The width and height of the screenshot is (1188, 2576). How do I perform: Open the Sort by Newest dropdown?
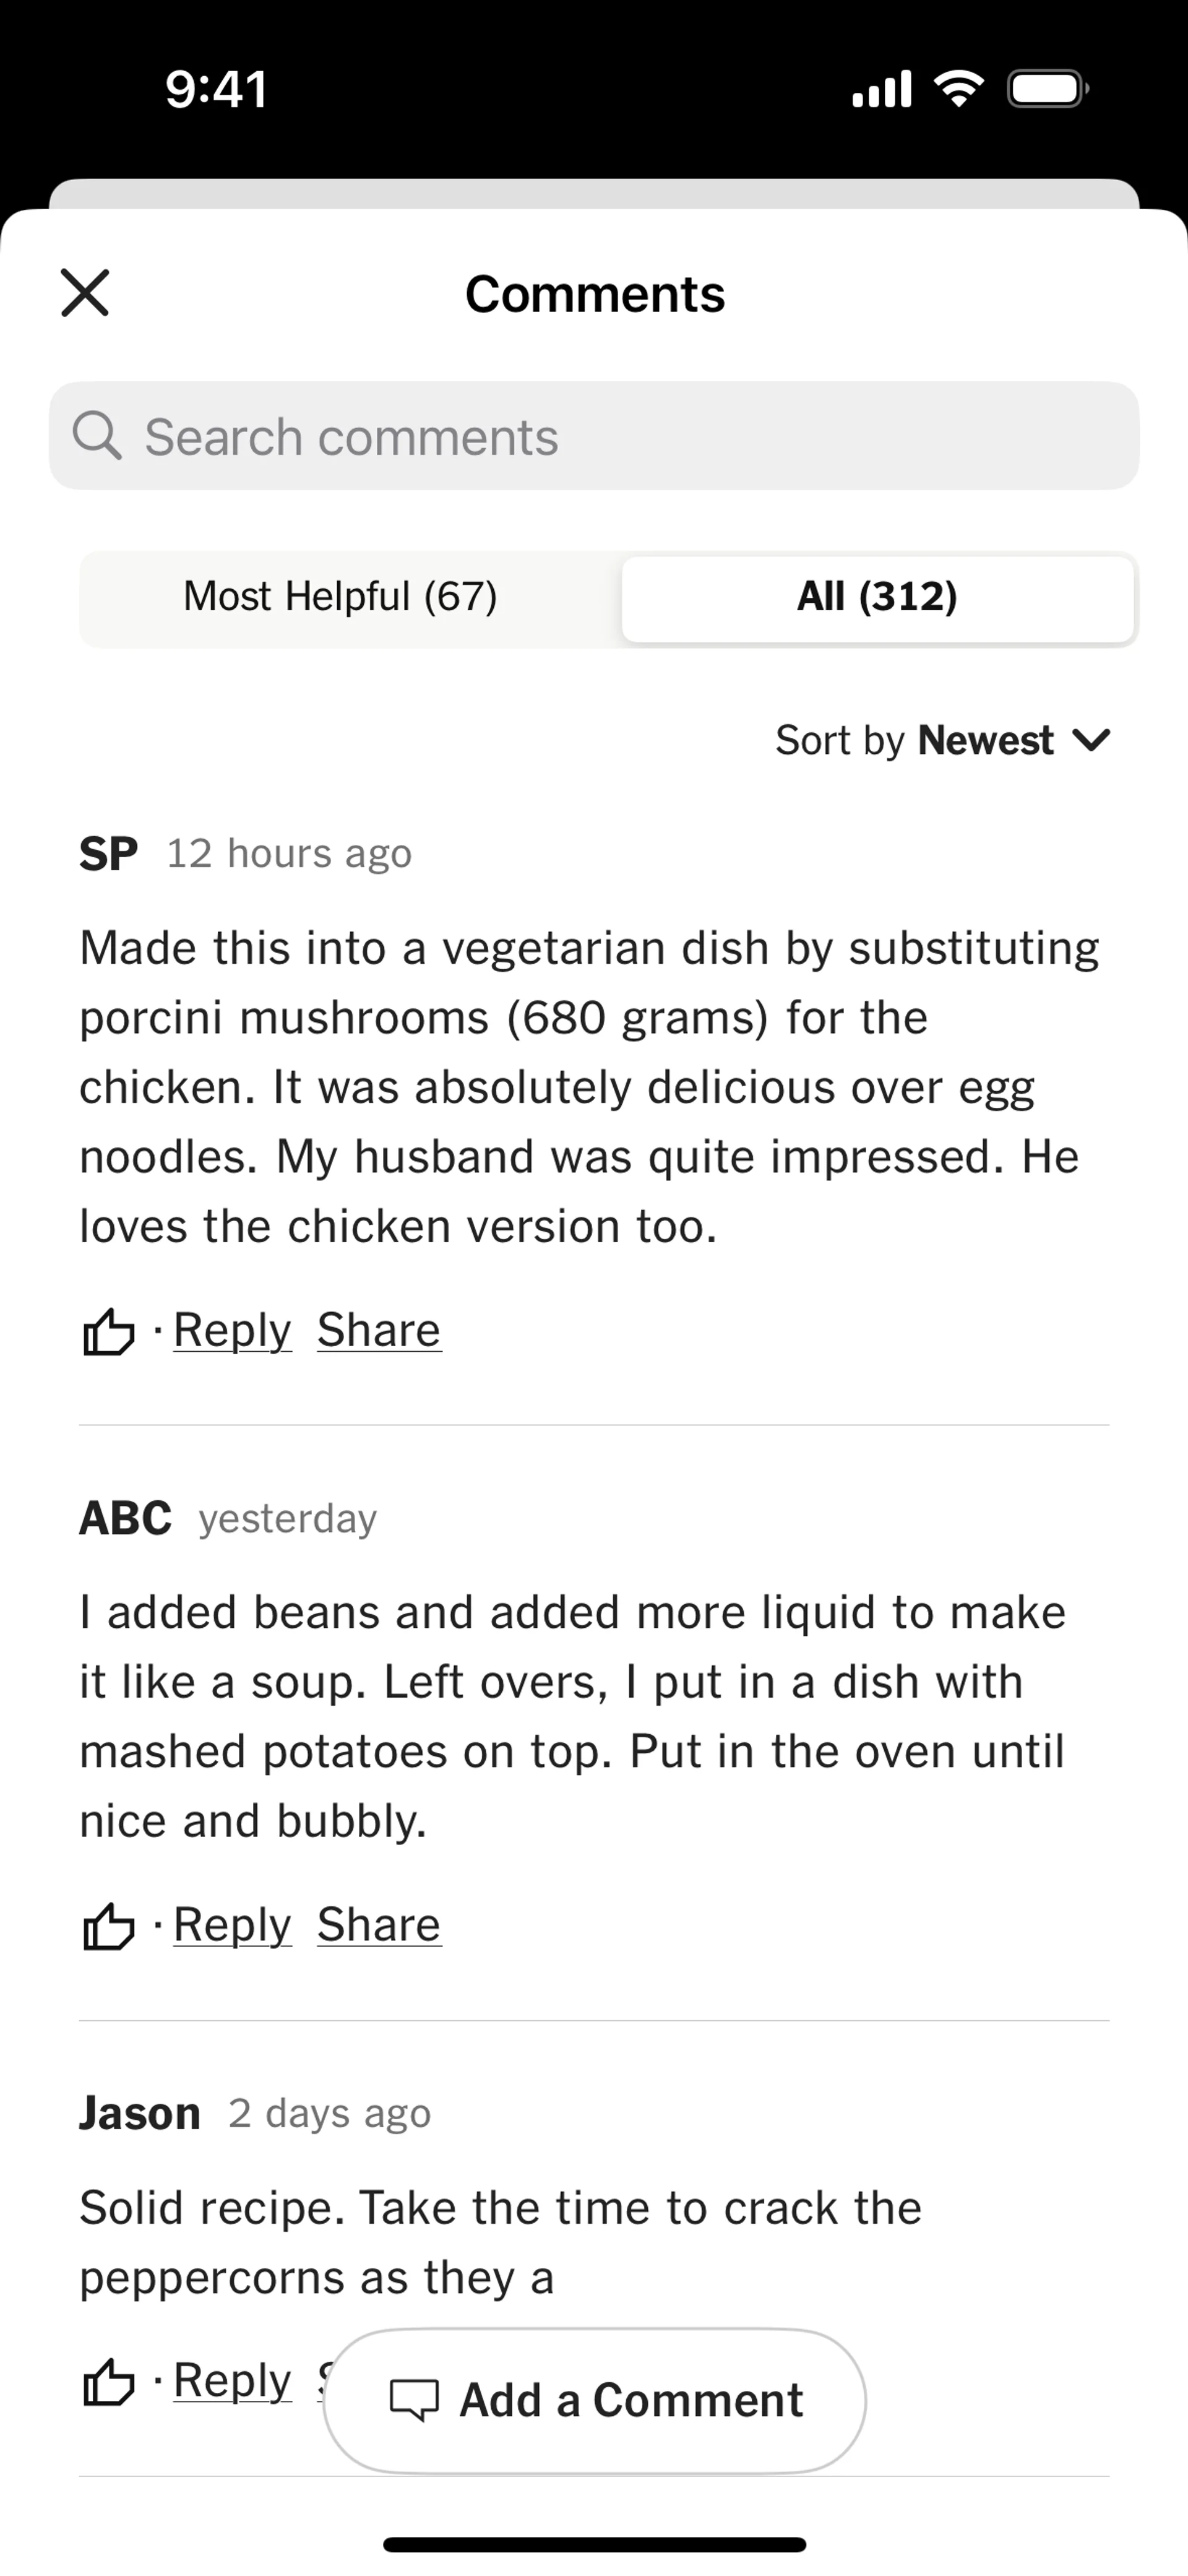pos(942,741)
